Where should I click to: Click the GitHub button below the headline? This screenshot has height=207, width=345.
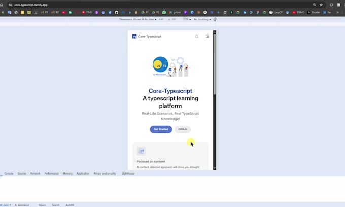[183, 129]
